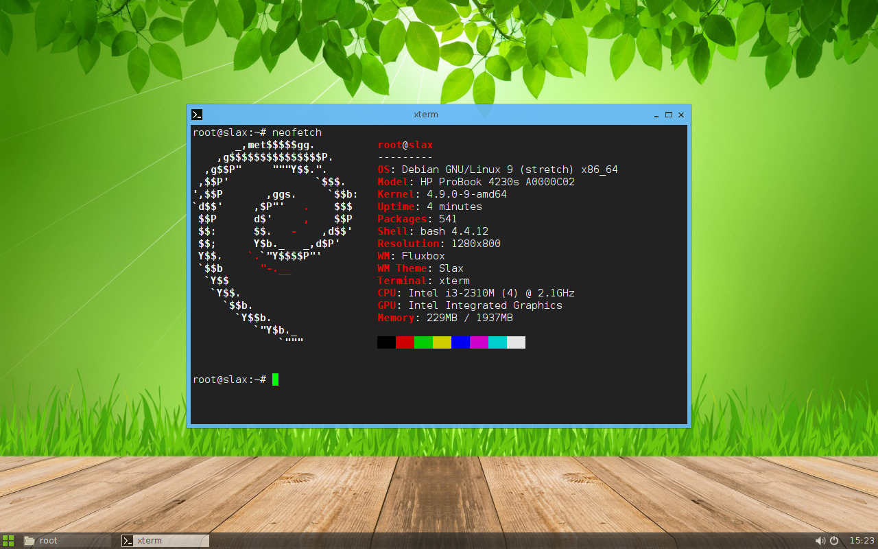Click the black color swatch in neofetch output

(385, 342)
